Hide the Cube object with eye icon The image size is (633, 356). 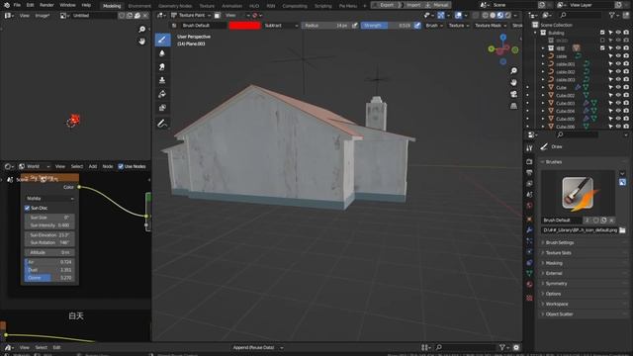point(618,87)
